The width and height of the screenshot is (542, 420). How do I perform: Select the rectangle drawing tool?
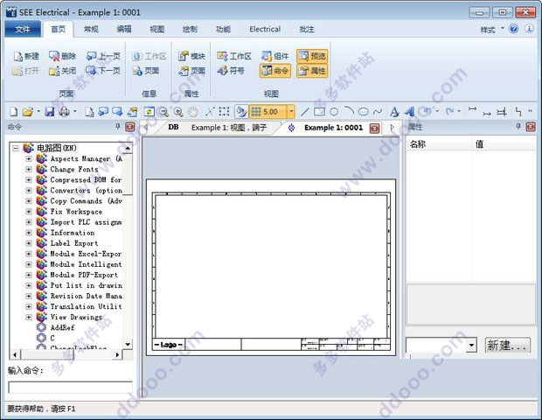tap(319, 111)
